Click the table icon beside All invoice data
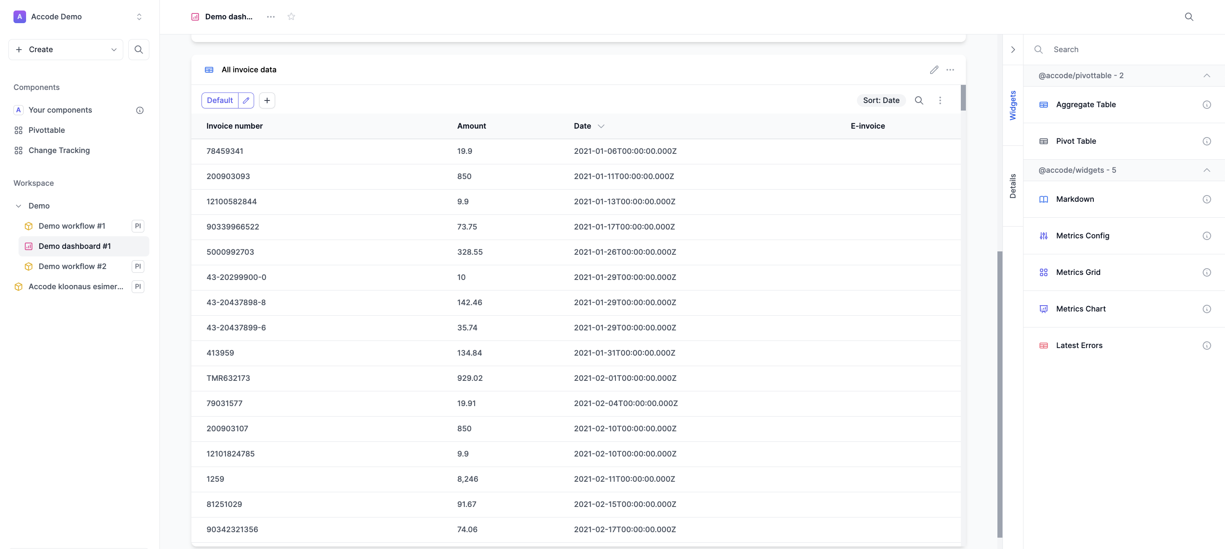The image size is (1225, 549). [209, 70]
